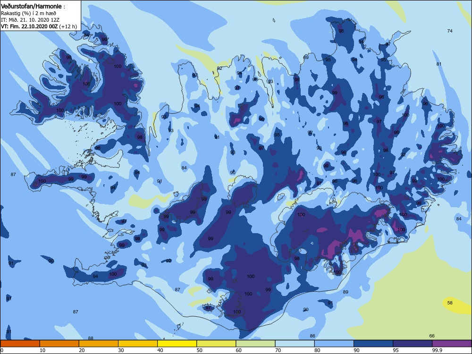Select the 80–90 light blue legend swatch

pos(334,344)
